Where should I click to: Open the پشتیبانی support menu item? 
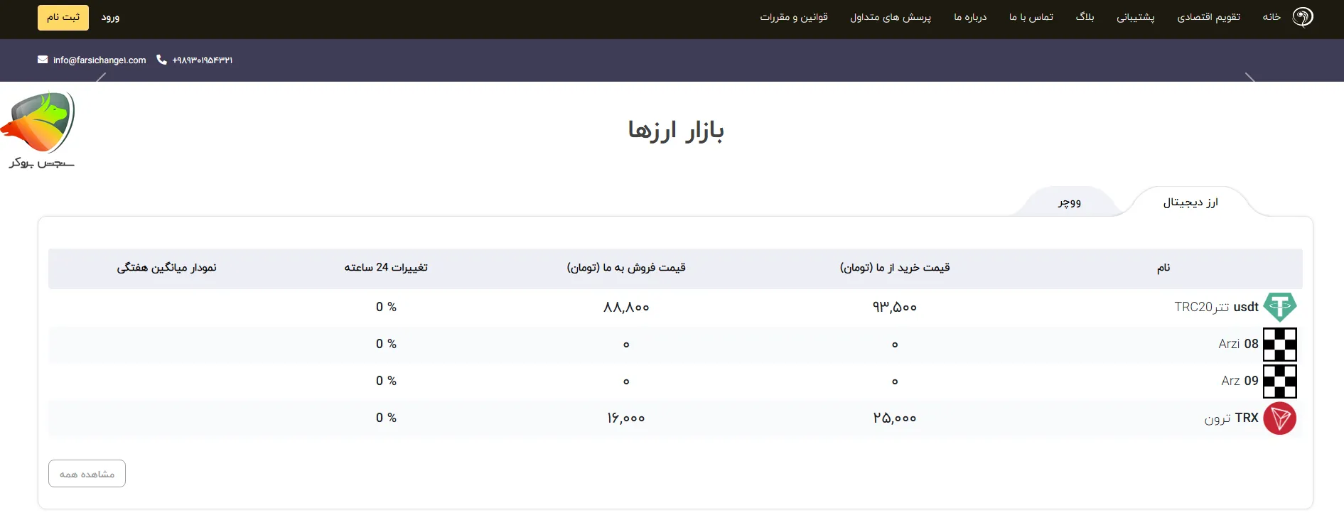pyautogui.click(x=1135, y=17)
